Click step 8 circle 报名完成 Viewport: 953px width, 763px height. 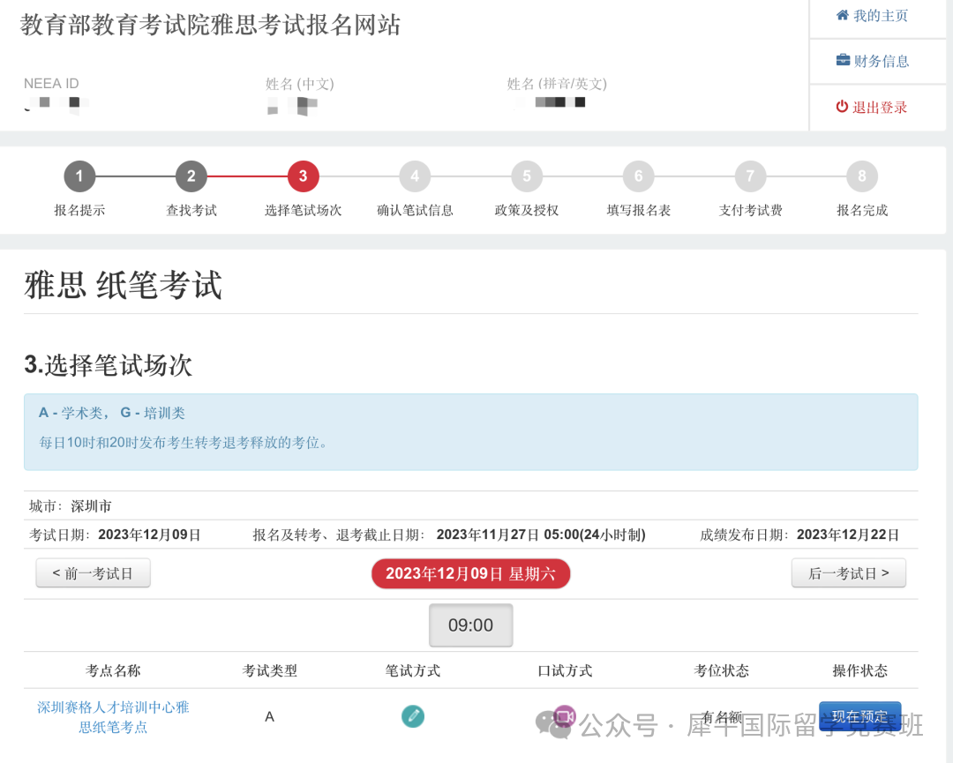click(x=862, y=176)
